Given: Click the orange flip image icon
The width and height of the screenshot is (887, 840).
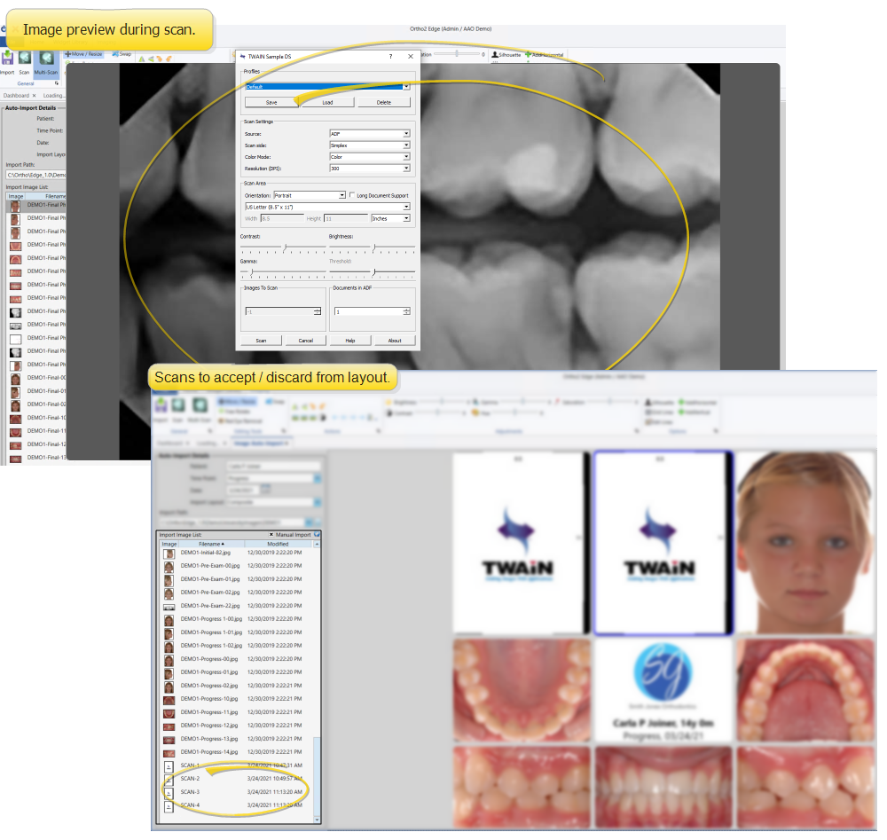Looking at the screenshot, I should pyautogui.click(x=159, y=58).
